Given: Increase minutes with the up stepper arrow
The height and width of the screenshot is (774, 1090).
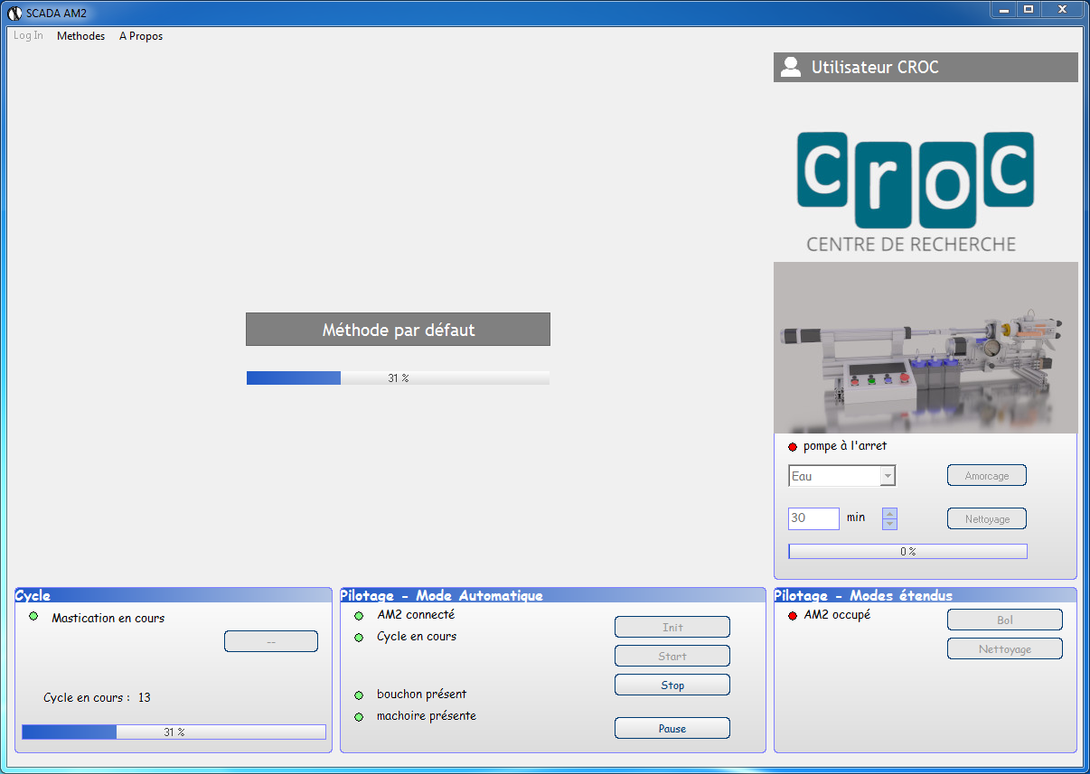Looking at the screenshot, I should coord(889,513).
